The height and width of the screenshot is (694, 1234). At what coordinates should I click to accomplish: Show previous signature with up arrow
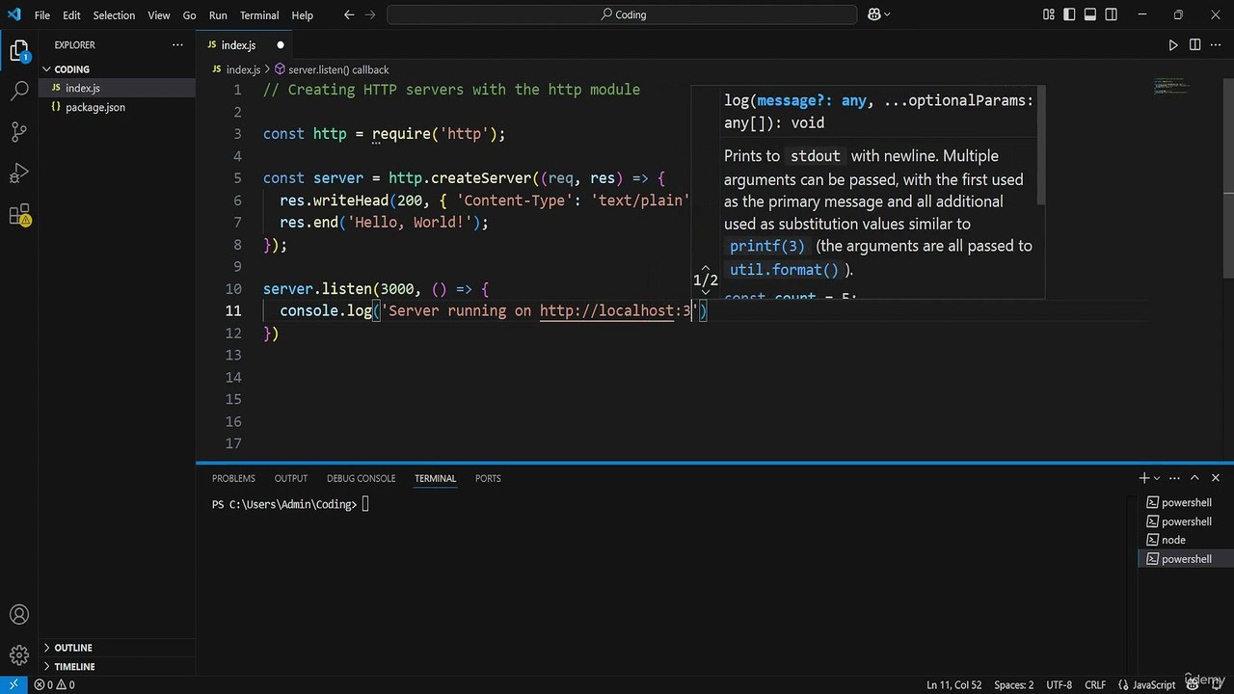tap(706, 270)
